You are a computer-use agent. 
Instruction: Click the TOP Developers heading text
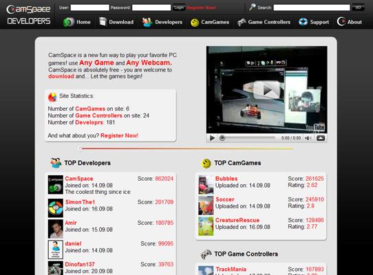click(x=87, y=163)
